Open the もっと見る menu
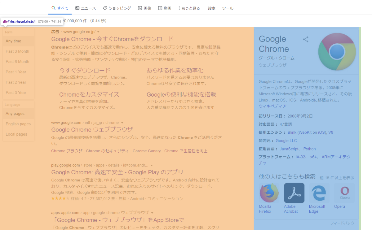The height and width of the screenshot is (230, 372). [189, 8]
